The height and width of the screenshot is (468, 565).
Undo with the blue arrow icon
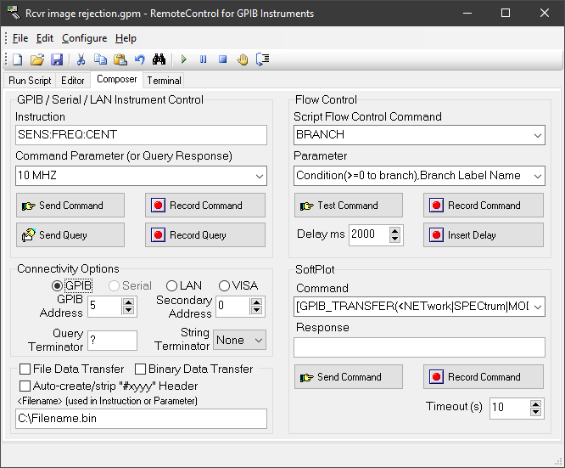coord(140,59)
